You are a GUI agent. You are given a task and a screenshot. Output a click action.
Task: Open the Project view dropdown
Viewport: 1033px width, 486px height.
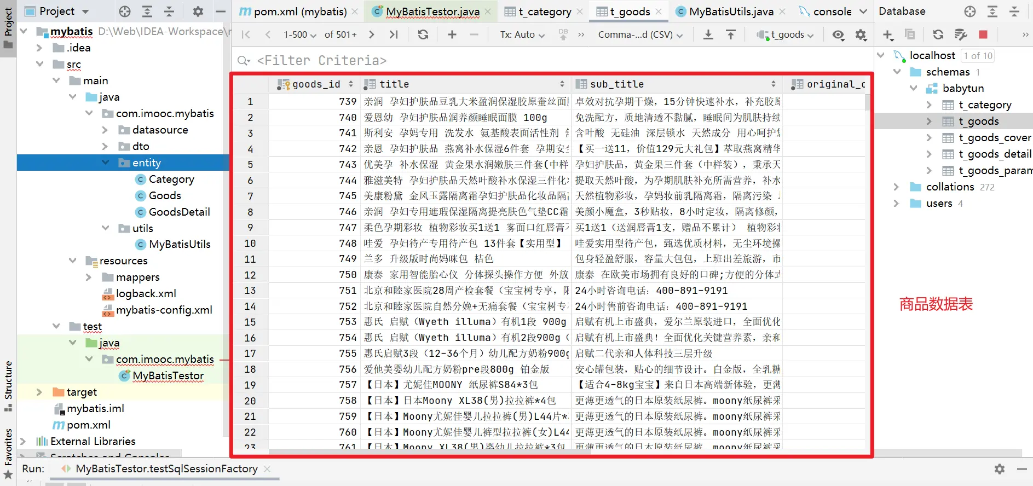coord(57,11)
